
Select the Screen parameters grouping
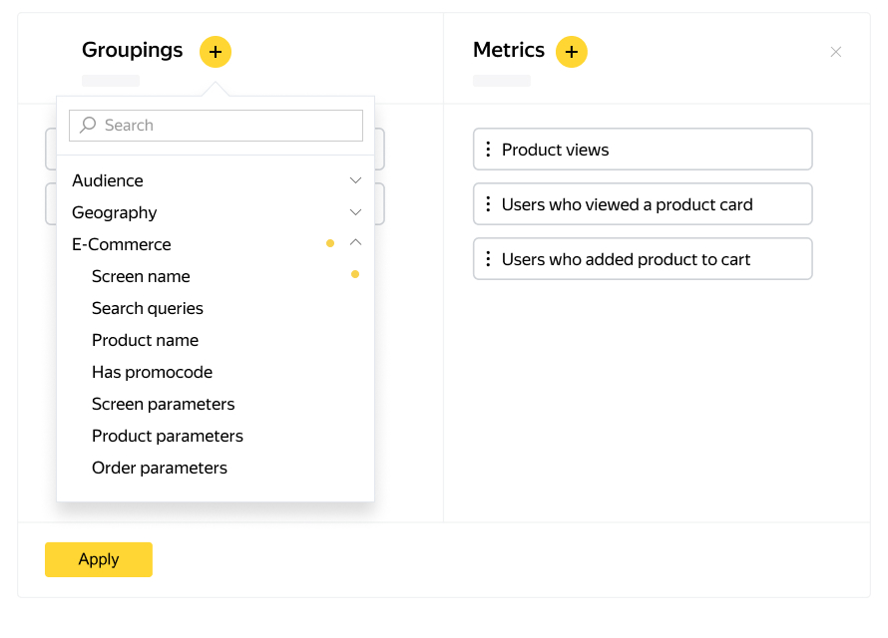tap(164, 404)
